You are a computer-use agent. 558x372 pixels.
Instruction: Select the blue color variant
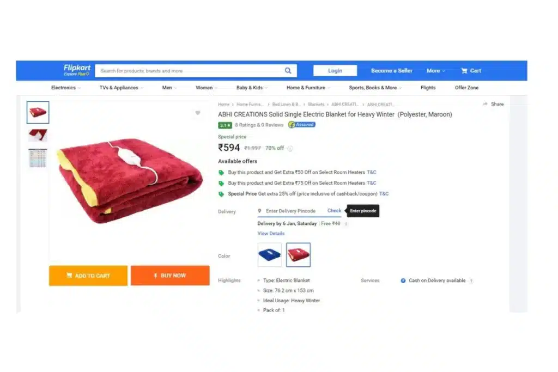(x=269, y=255)
